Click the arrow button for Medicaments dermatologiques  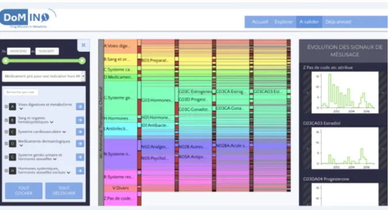click(80, 143)
